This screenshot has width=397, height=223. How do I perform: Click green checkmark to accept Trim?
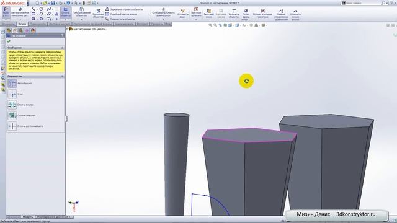click(x=9, y=41)
